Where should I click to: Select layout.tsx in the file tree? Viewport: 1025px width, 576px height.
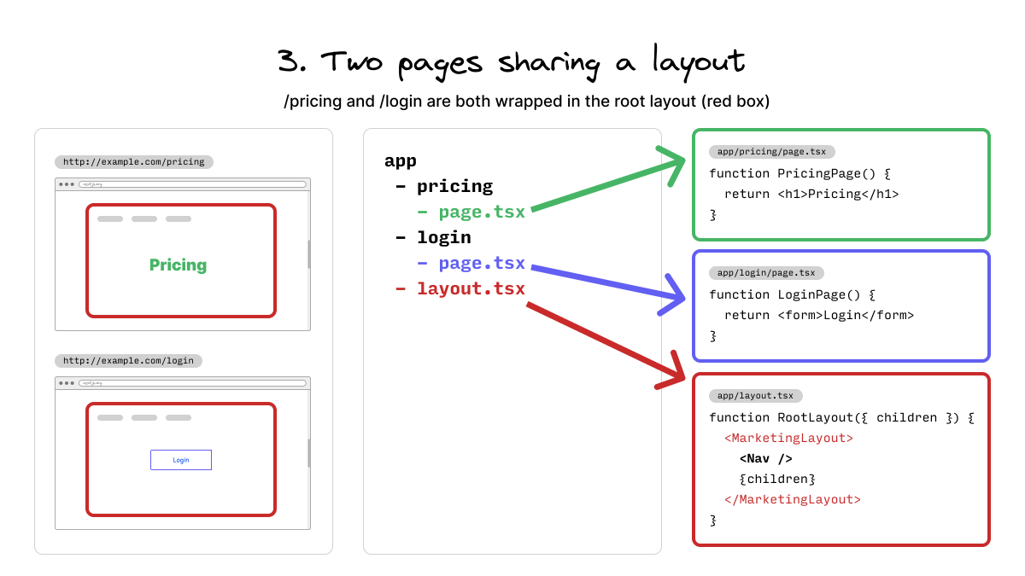tap(471, 288)
